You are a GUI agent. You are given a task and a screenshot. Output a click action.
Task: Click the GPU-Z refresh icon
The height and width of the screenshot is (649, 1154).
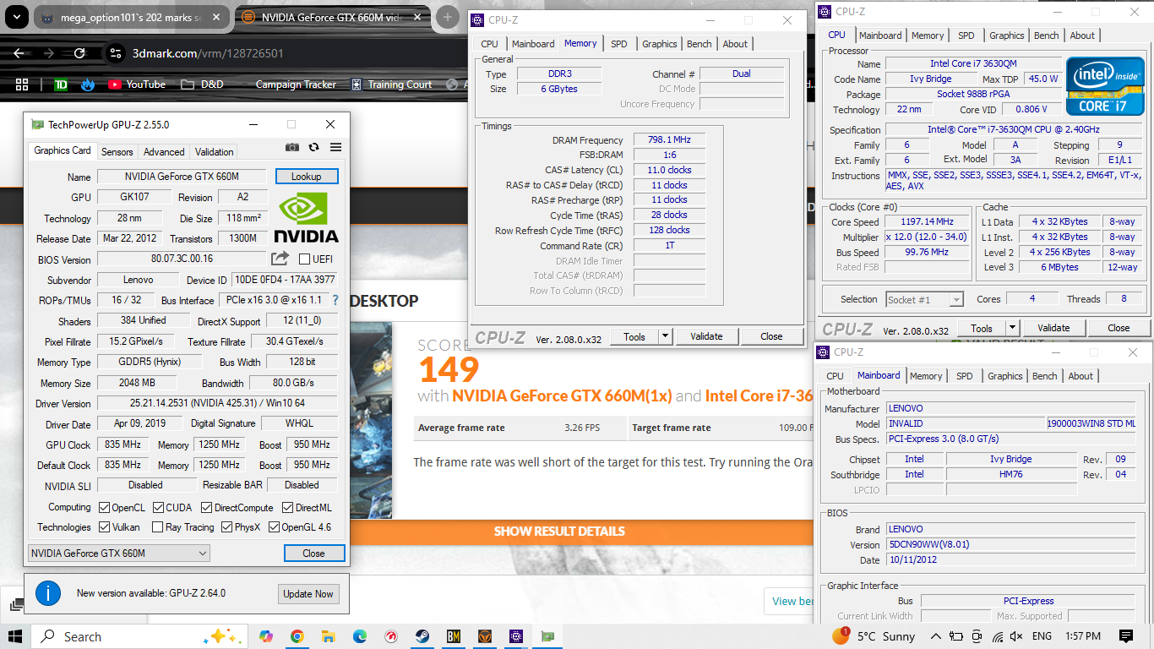click(x=314, y=147)
